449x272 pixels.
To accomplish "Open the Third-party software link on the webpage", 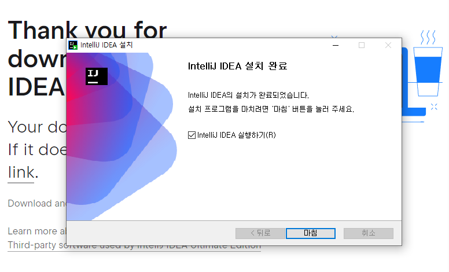I will (x=134, y=245).
